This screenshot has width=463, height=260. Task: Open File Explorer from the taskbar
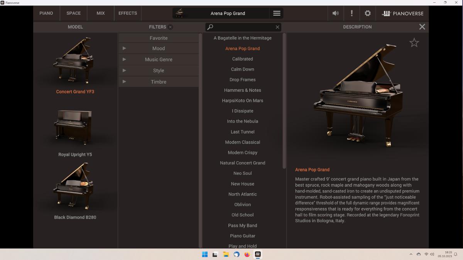tap(226, 254)
